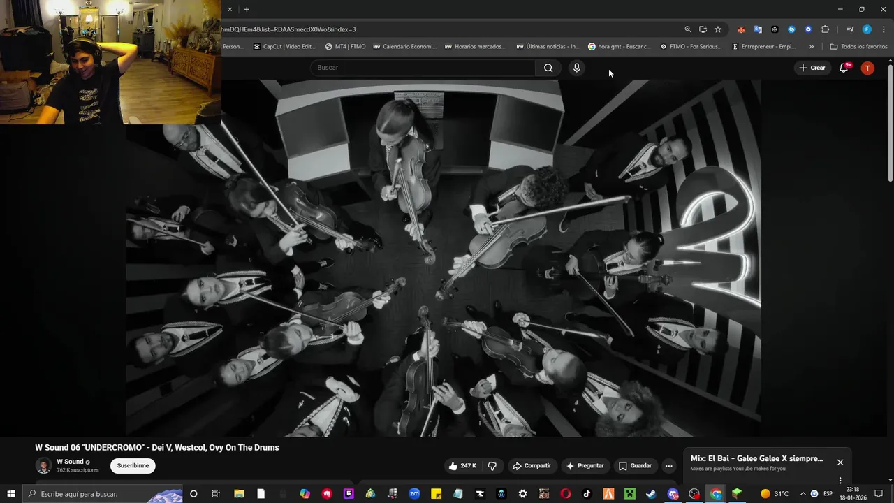This screenshot has width=894, height=503.
Task: Open the W Sound channel name link
Action: [x=70, y=462]
